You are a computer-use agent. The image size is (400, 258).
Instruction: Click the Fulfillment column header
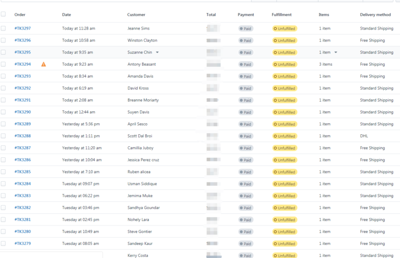tap(281, 15)
